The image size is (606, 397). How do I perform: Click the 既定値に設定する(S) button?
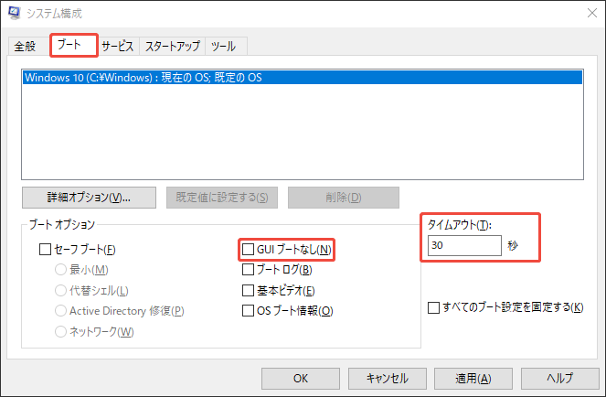222,198
